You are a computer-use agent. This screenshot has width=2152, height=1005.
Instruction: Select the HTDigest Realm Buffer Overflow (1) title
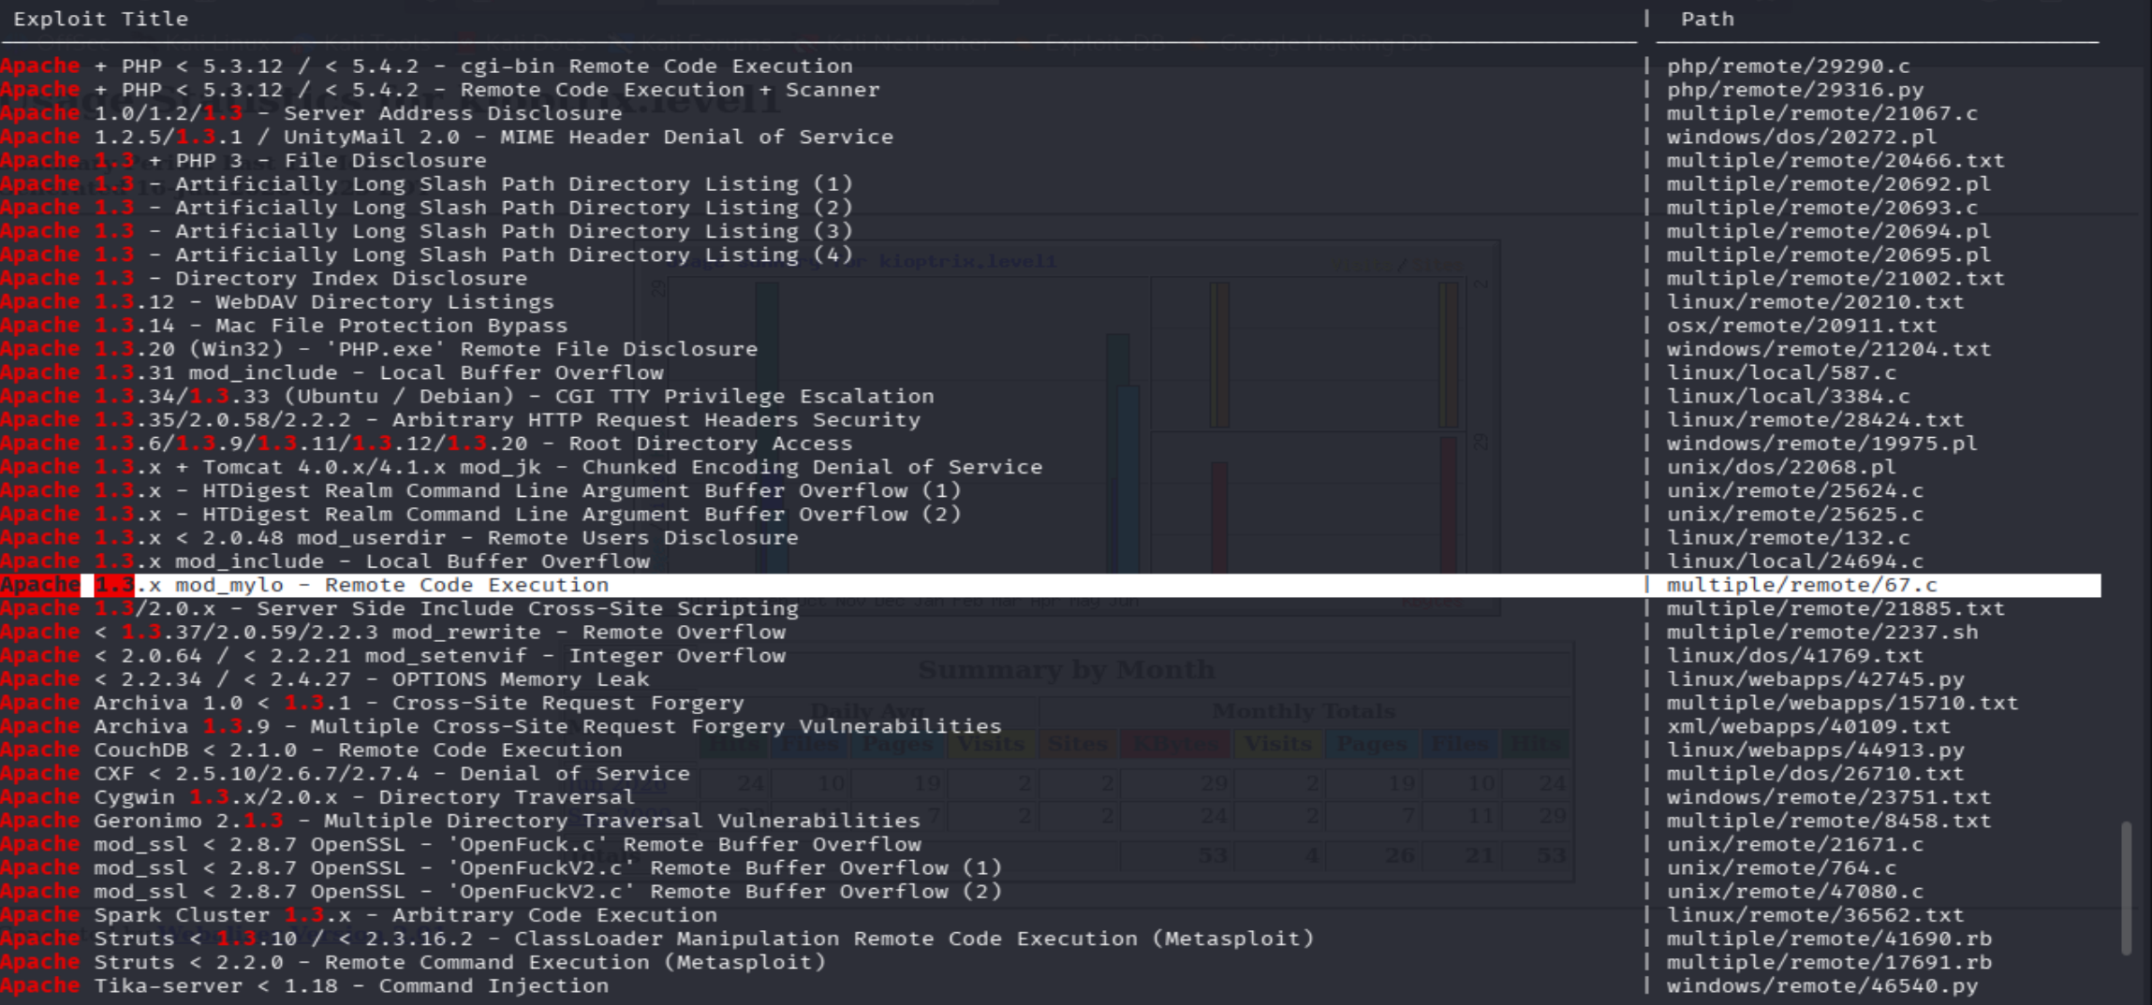(480, 490)
